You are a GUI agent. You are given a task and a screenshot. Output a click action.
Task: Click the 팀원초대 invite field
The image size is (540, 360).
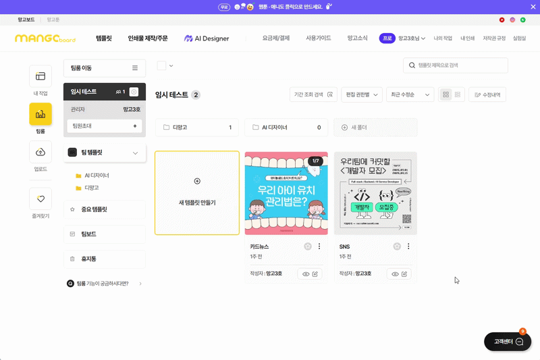[x=105, y=126]
